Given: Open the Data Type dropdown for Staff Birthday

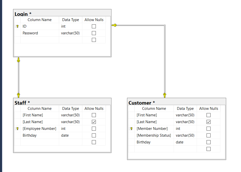Looking at the screenshot, I should (70, 135).
